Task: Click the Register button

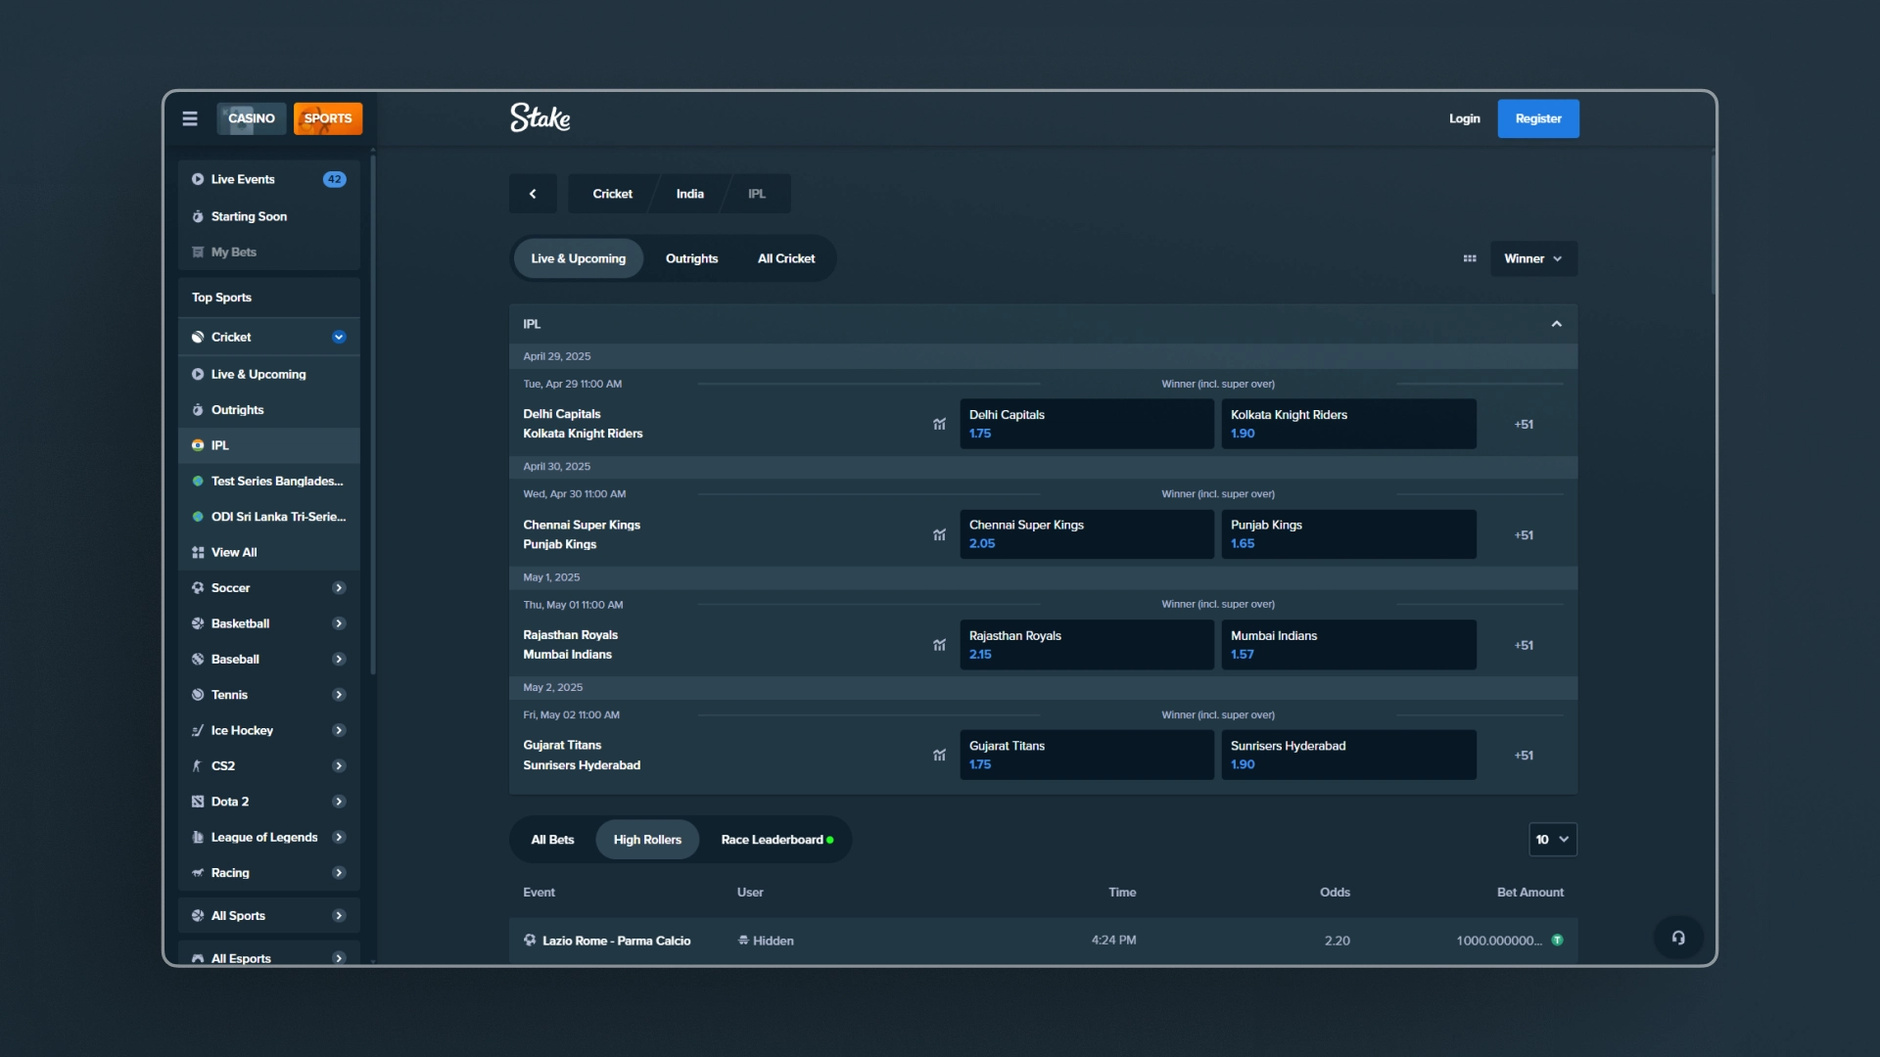Action: pos(1538,118)
